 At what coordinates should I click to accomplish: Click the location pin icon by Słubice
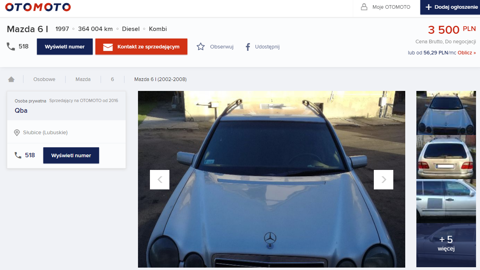pyautogui.click(x=17, y=133)
